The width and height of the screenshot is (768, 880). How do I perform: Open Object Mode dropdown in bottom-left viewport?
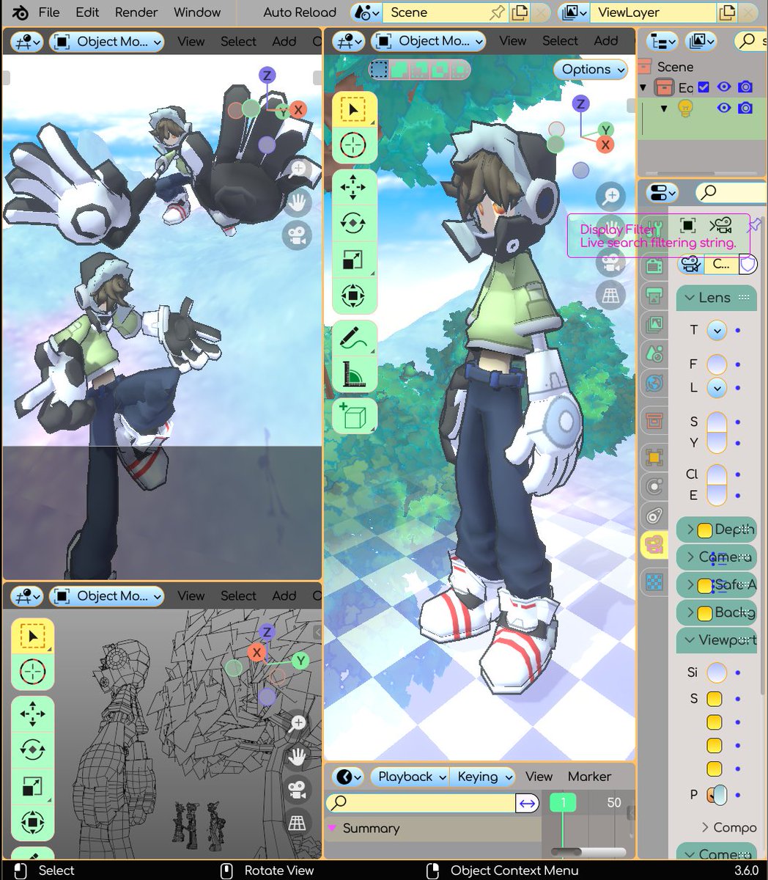pos(107,596)
